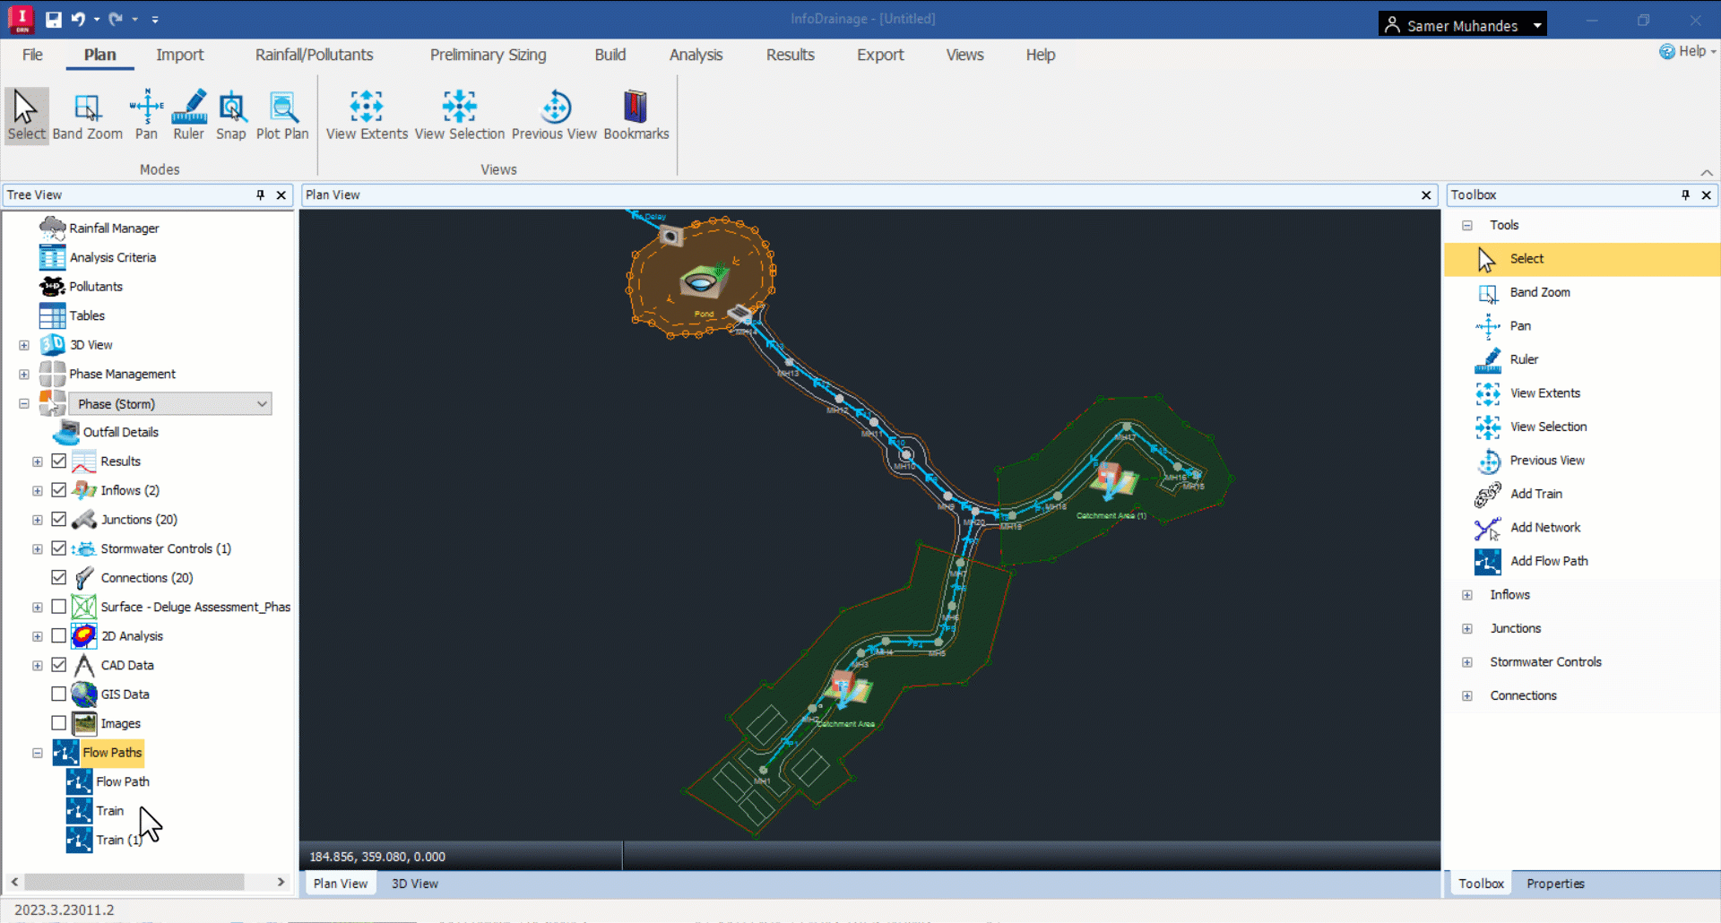Open the Analysis ribbon tab
The width and height of the screenshot is (1721, 923).
[696, 55]
